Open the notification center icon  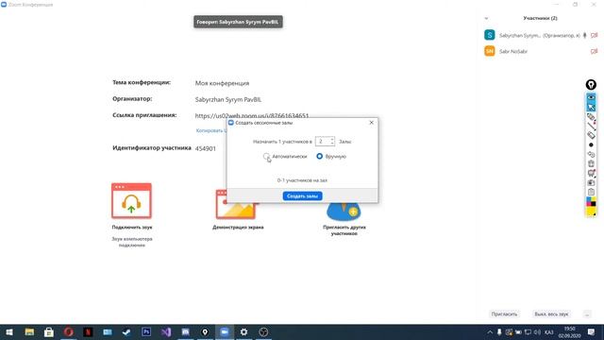(x=592, y=332)
